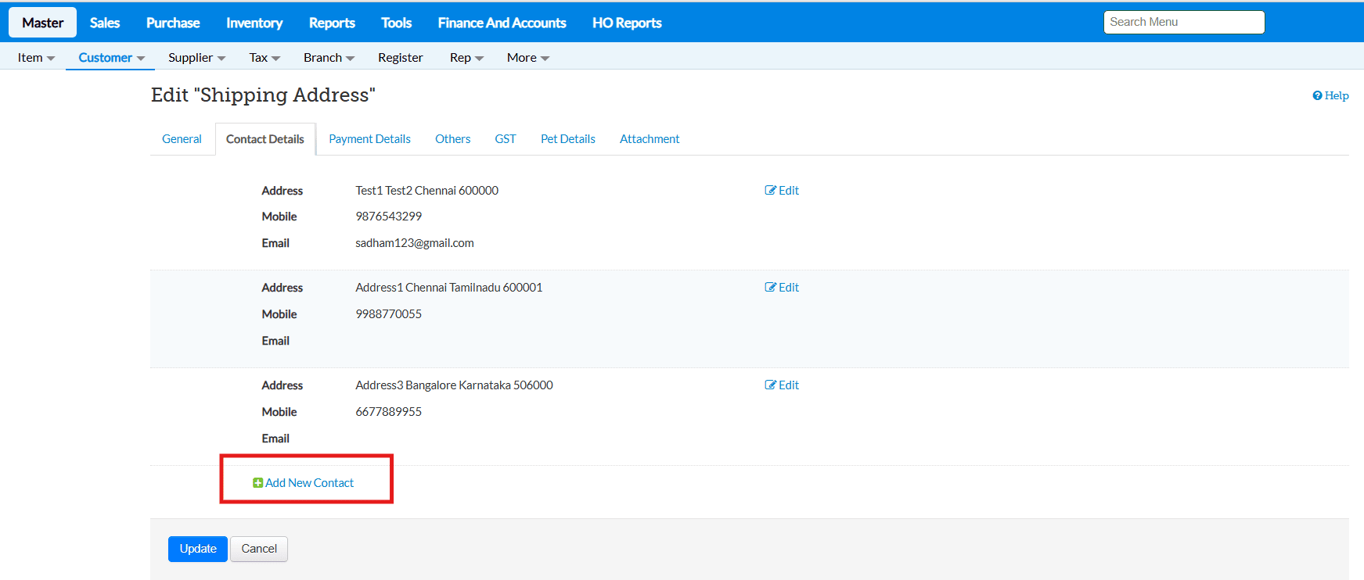The height and width of the screenshot is (580, 1364).
Task: Go to the Purchase menu
Action: (173, 23)
